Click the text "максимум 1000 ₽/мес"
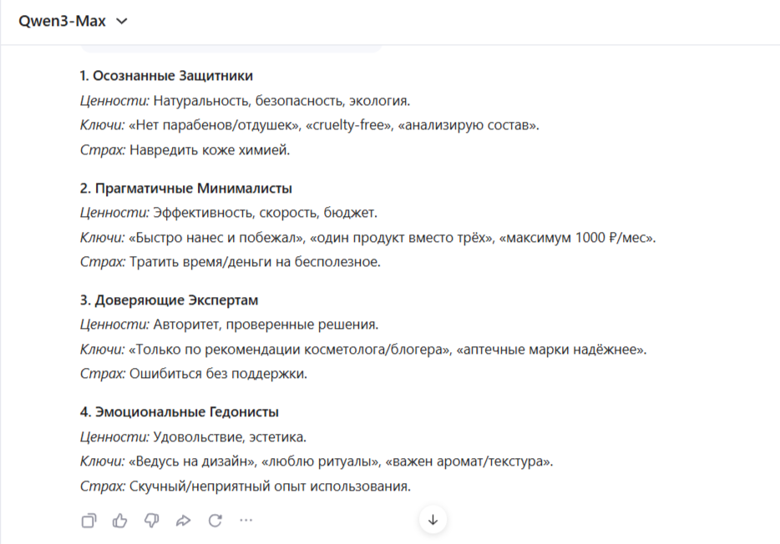 tap(578, 238)
